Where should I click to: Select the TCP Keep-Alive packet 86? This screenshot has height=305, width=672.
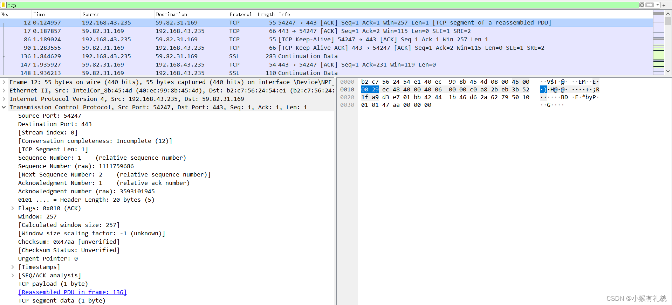click(327, 40)
